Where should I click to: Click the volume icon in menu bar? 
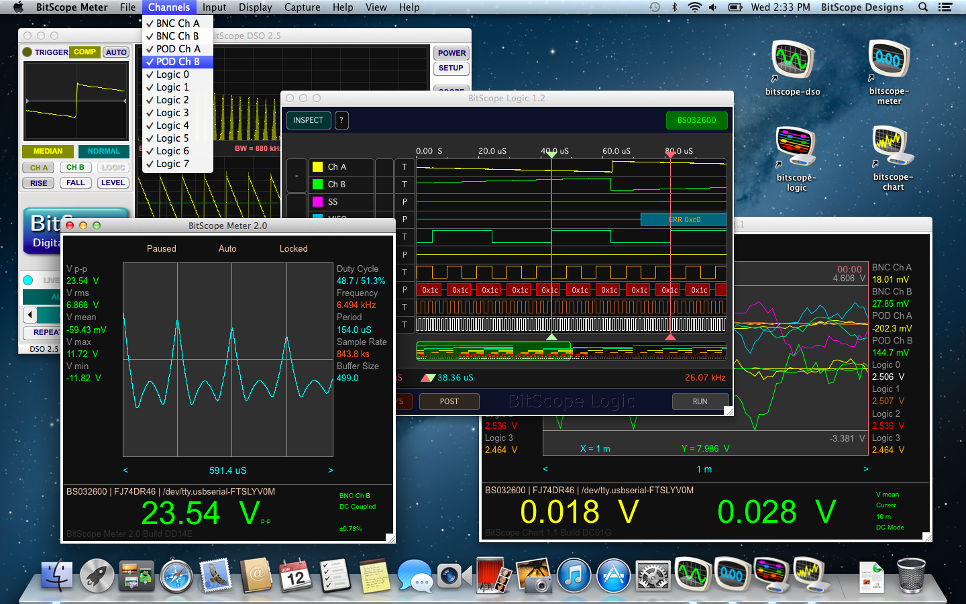pyautogui.click(x=712, y=7)
